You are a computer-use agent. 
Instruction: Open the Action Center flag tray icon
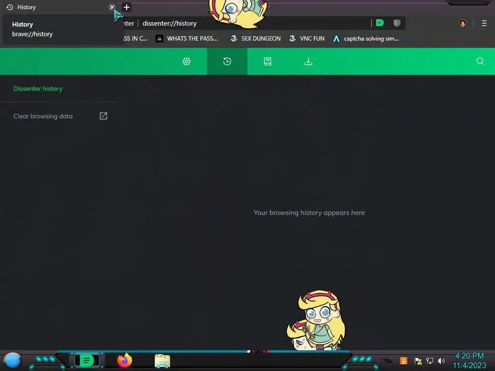click(418, 360)
